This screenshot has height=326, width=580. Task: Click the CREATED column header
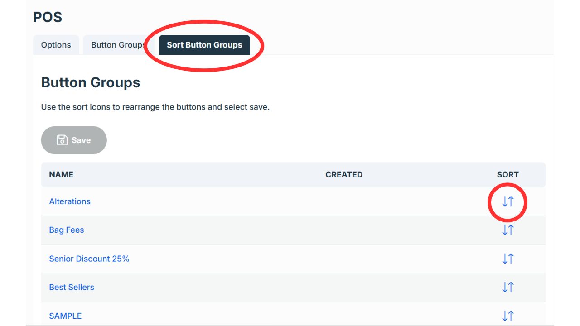pyautogui.click(x=344, y=175)
